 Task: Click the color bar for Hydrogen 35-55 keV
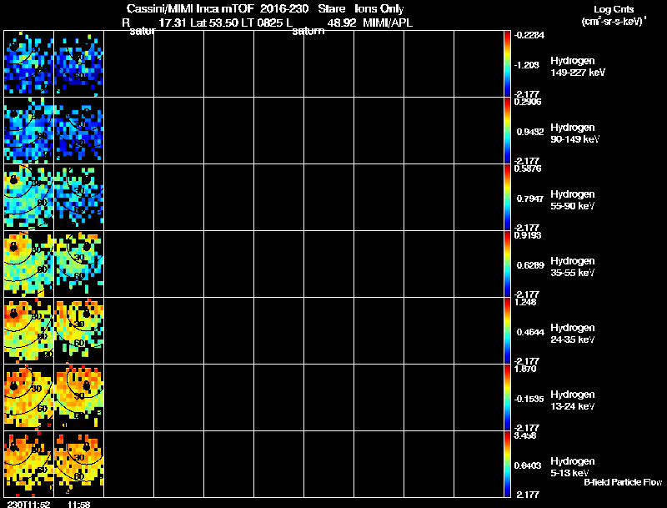[507, 264]
